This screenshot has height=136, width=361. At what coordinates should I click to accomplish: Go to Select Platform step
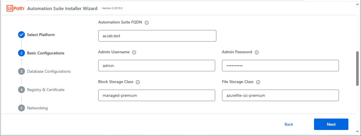41,35
